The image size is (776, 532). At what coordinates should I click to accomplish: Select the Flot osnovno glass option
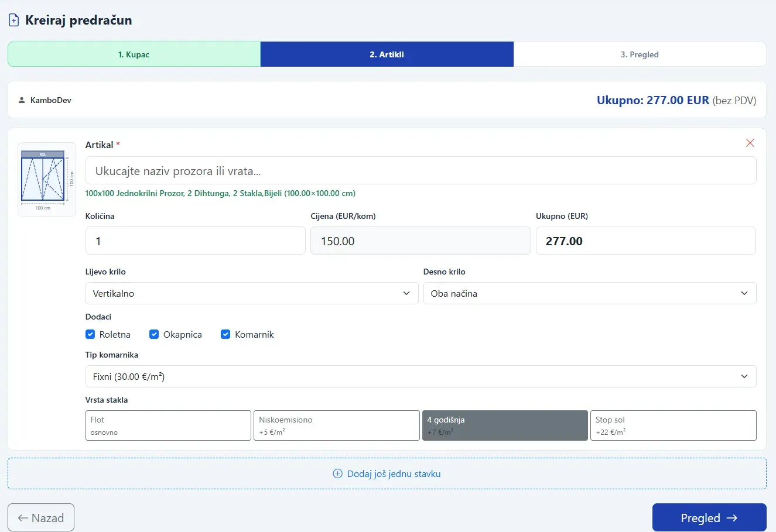pyautogui.click(x=168, y=425)
